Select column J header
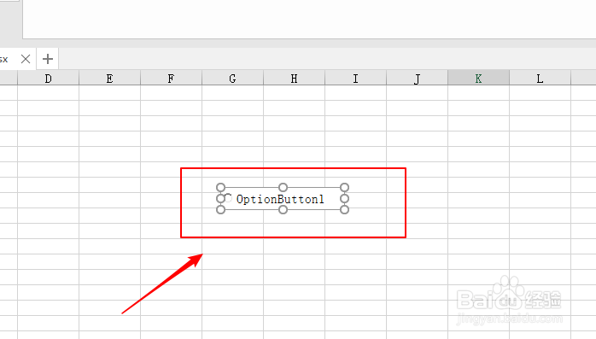The height and width of the screenshot is (339, 596). point(418,79)
